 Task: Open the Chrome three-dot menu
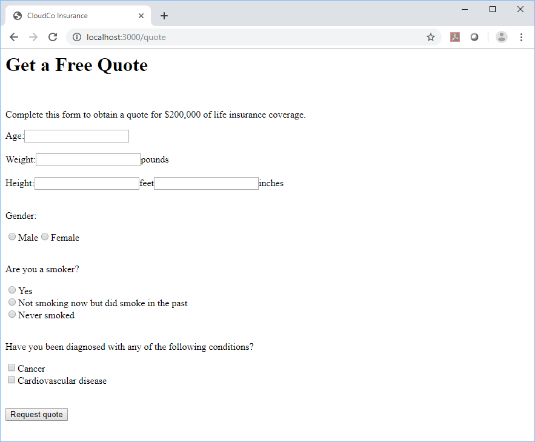521,37
